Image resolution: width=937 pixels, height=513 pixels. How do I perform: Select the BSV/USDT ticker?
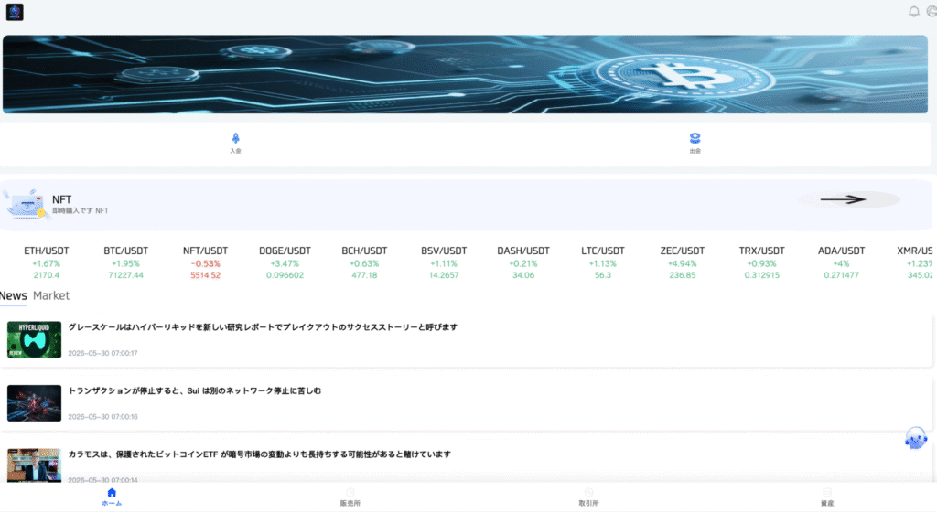click(444, 262)
